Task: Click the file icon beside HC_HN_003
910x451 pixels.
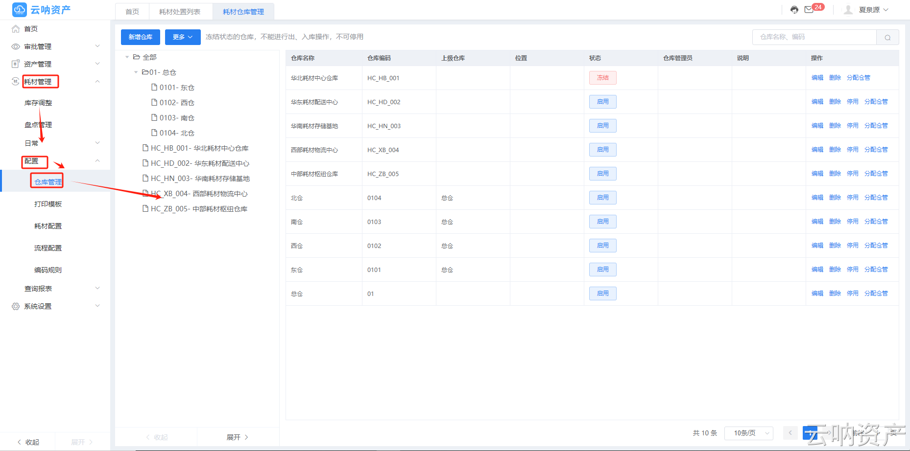Action: click(x=145, y=179)
